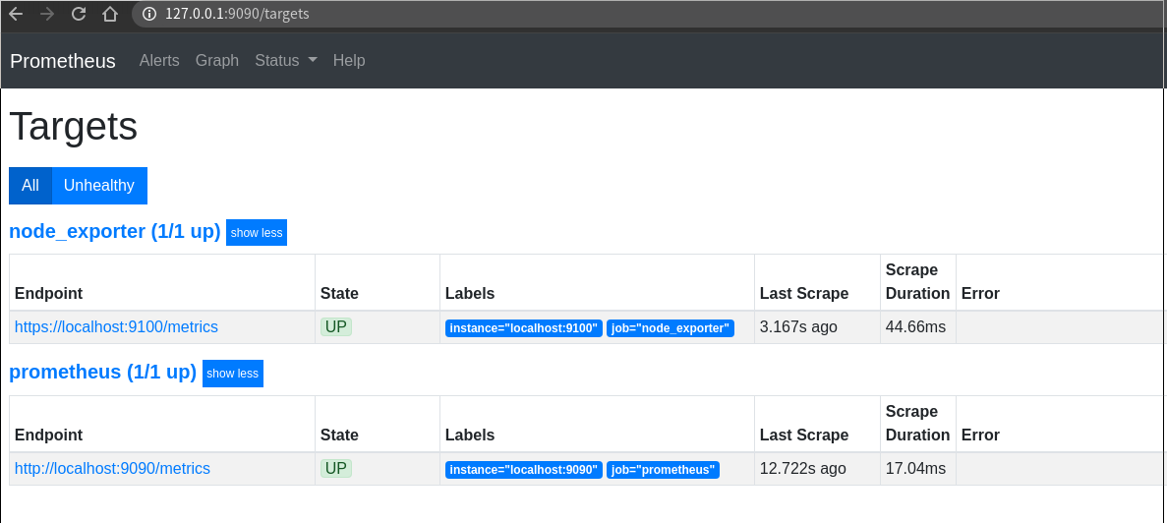Open https://localhost:9100/metrics endpoint link
Viewport: 1167px width, 523px height.
tap(116, 327)
